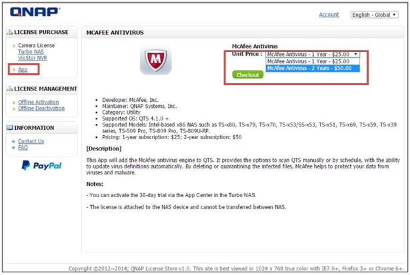Select McAfee Antivirus 2 Years $50.00 option
Image resolution: width=410 pixels, height=275 pixels.
pyautogui.click(x=313, y=68)
